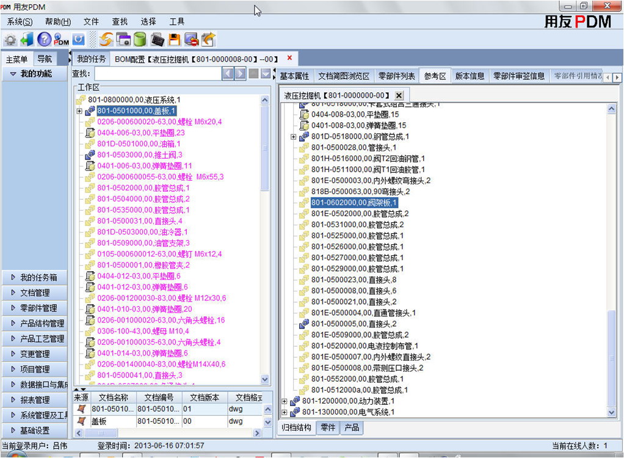Switch to the 版本信息 tab
The width and height of the screenshot is (624, 458).
coord(470,76)
